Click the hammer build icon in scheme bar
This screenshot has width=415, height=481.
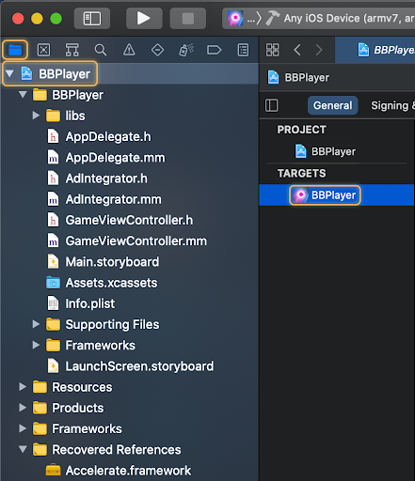pyautogui.click(x=272, y=19)
